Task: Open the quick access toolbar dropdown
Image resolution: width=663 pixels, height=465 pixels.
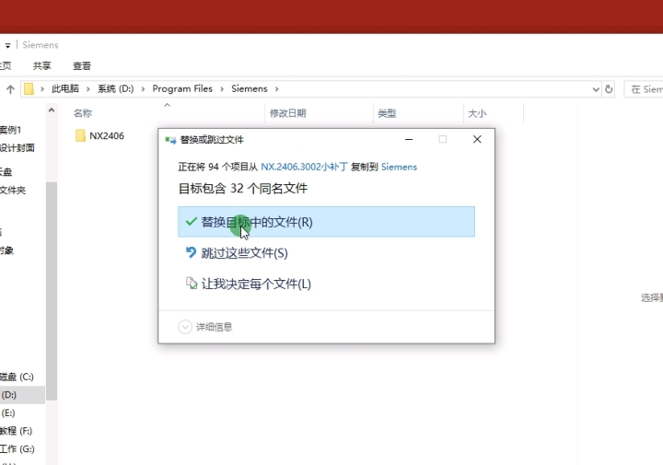Action: 7,45
